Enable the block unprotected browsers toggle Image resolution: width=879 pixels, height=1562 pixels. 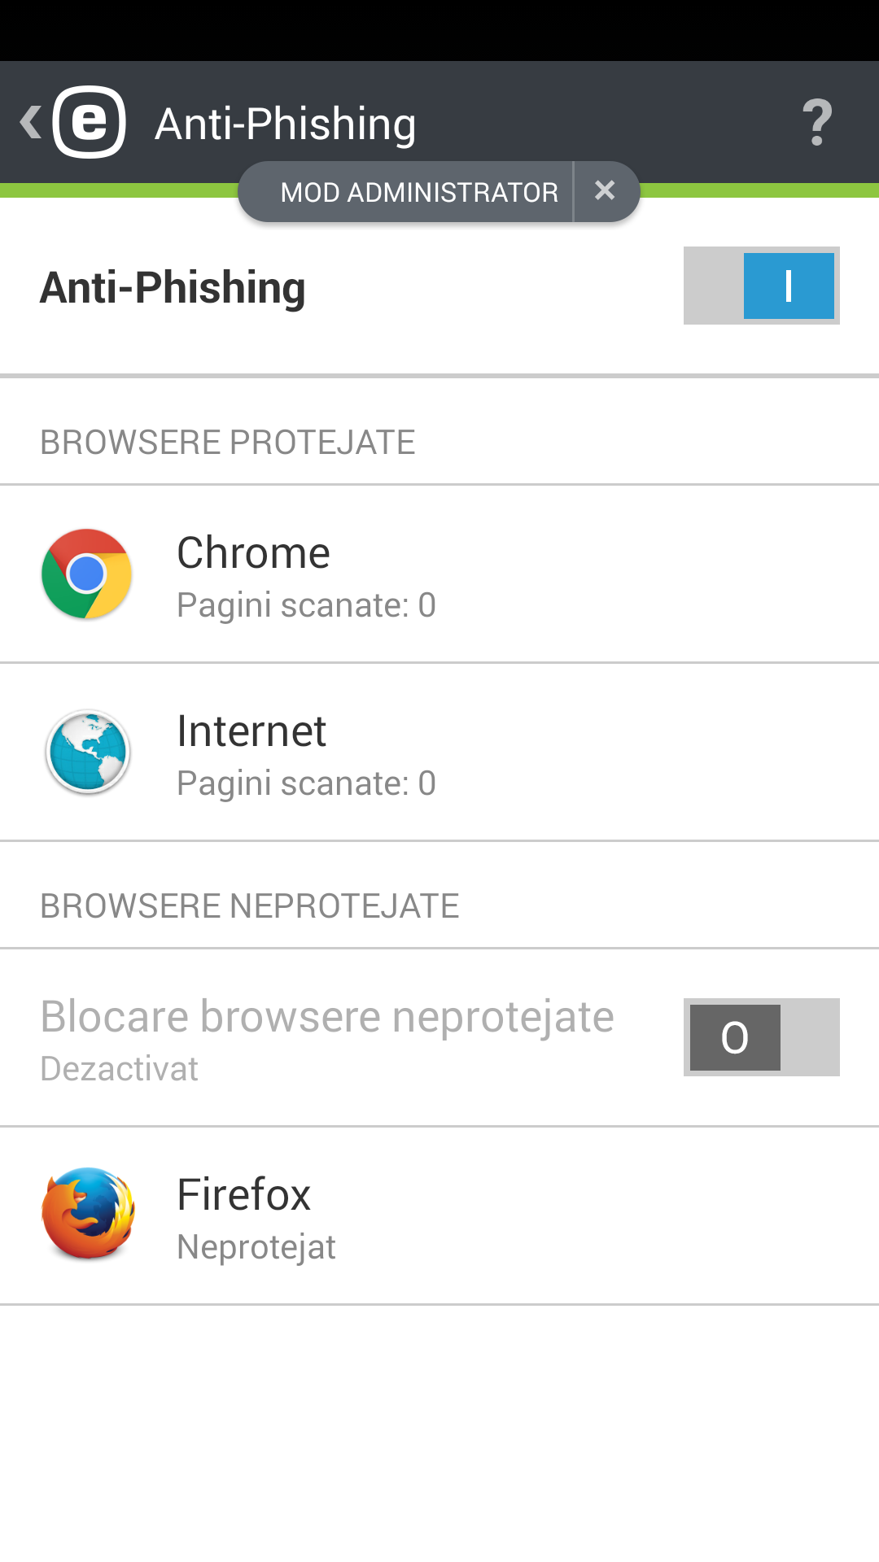point(761,1037)
